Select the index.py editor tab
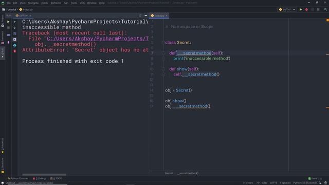Screen dimensions: 329x185 pos(159,16)
